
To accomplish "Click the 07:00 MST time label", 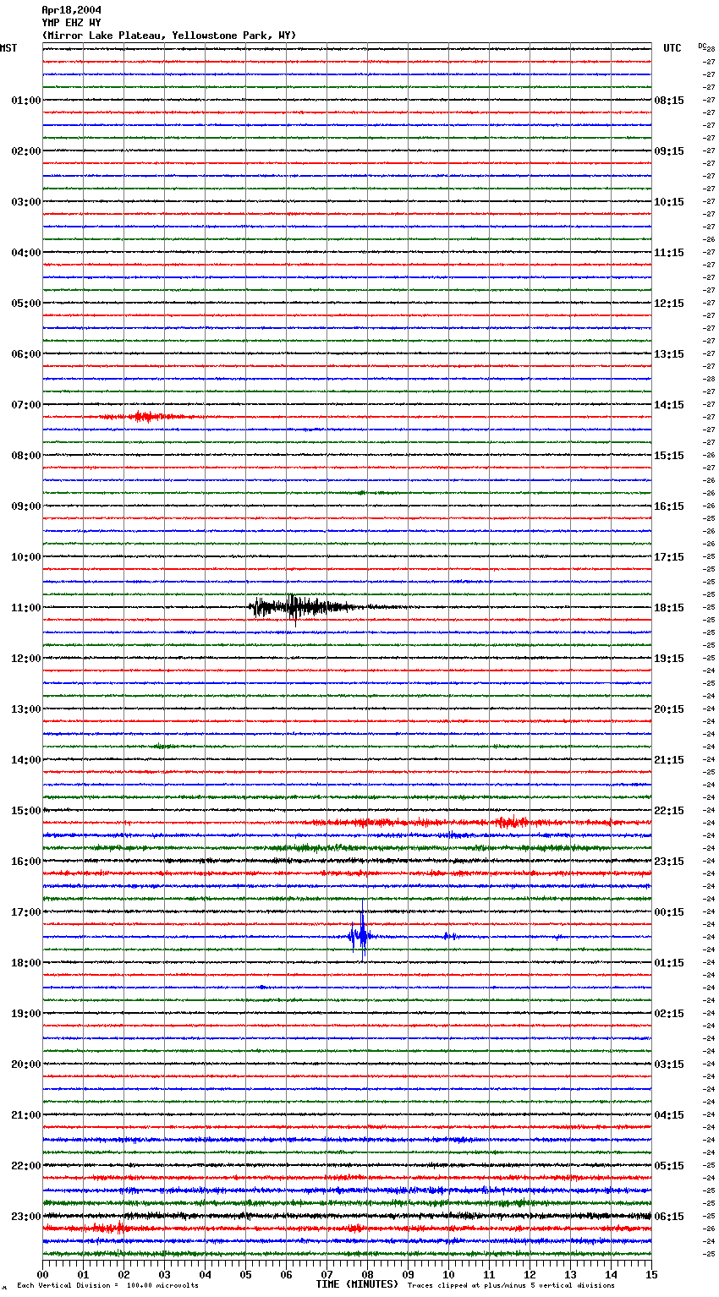I will (x=26, y=405).
